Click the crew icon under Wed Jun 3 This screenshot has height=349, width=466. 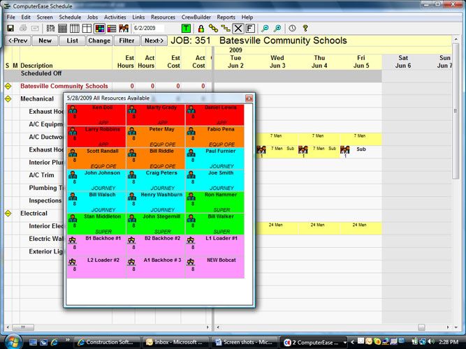click(x=261, y=149)
